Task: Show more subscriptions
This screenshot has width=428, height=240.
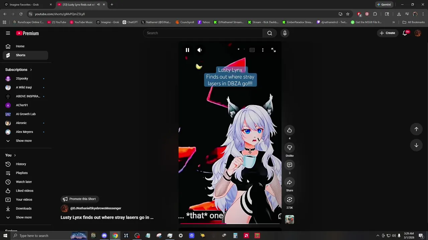Action: tap(25, 141)
